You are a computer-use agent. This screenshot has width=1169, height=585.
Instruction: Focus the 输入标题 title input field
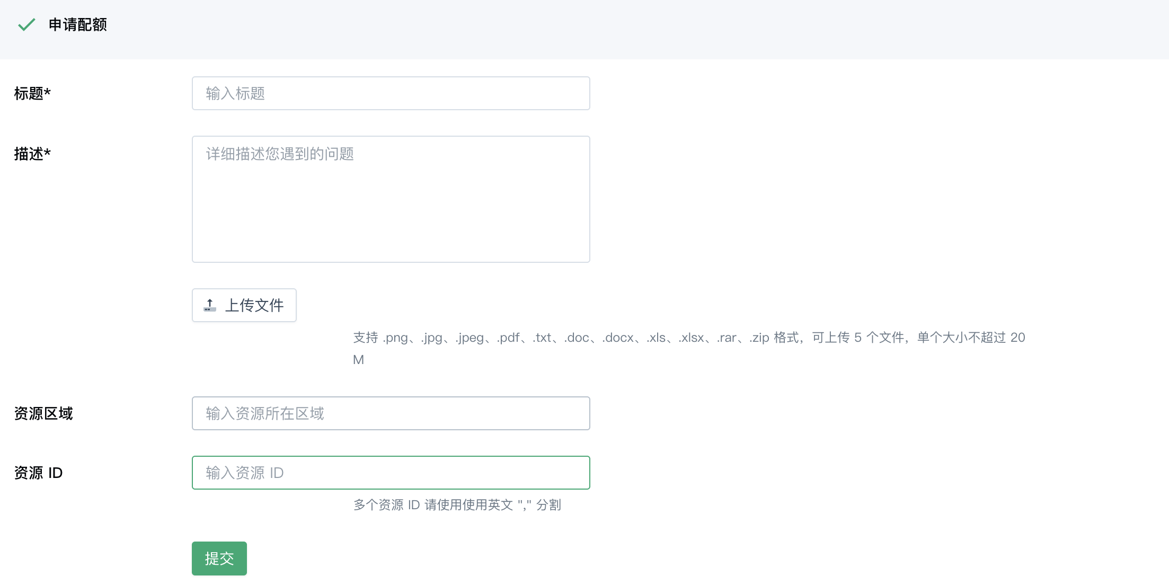391,93
